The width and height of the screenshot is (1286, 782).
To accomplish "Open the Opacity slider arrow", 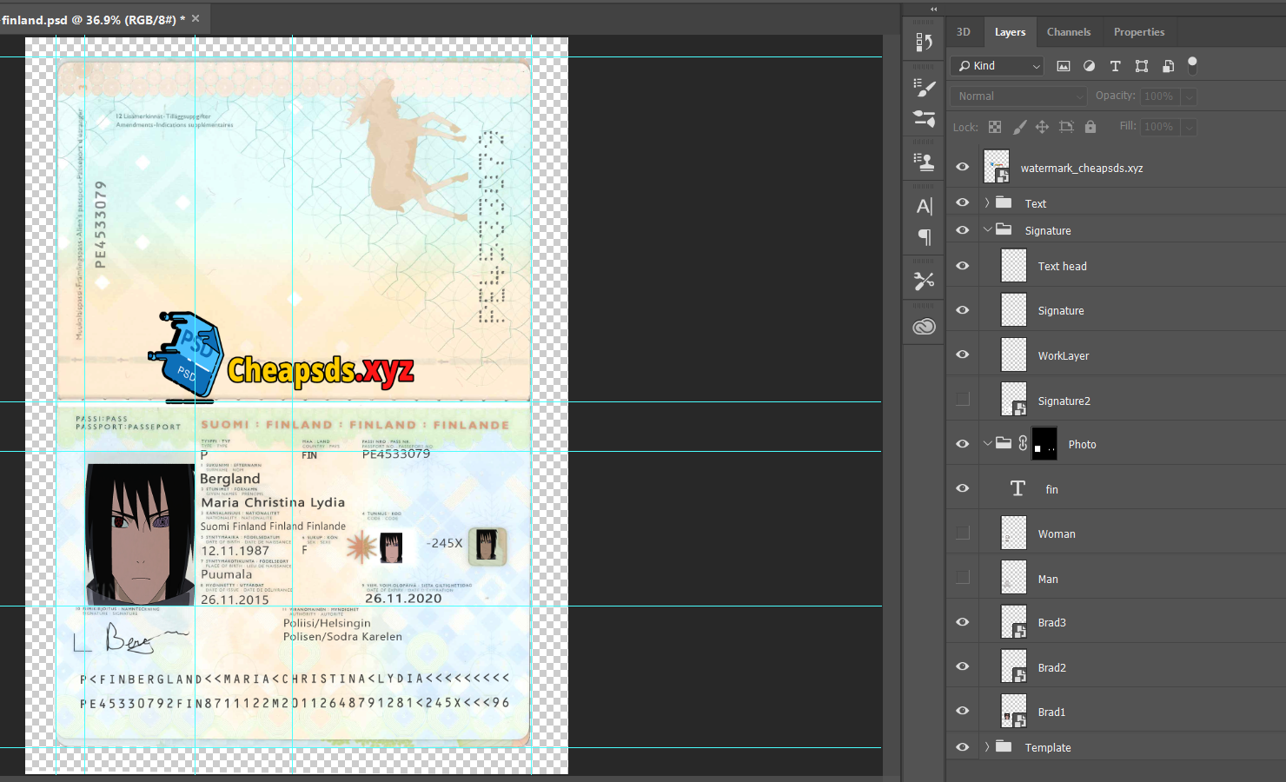I will tap(1190, 96).
